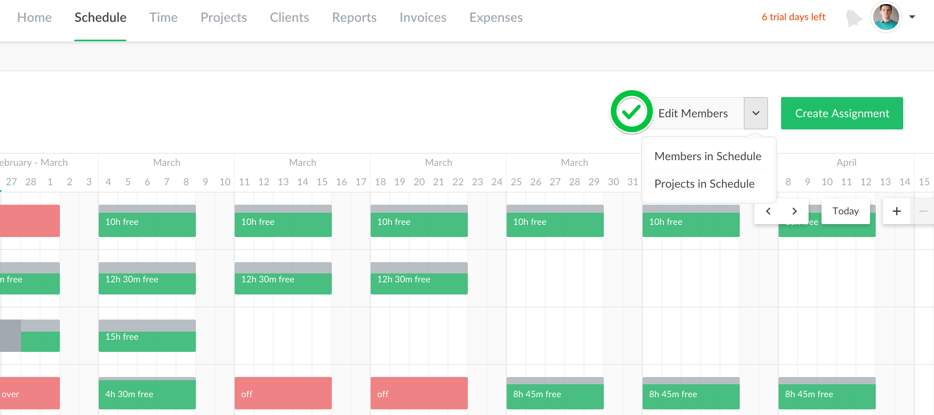Open the 6 trial days left link
Image resolution: width=934 pixels, height=415 pixels.
pyautogui.click(x=793, y=17)
